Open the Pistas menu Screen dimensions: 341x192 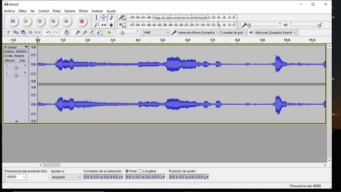tap(56, 11)
